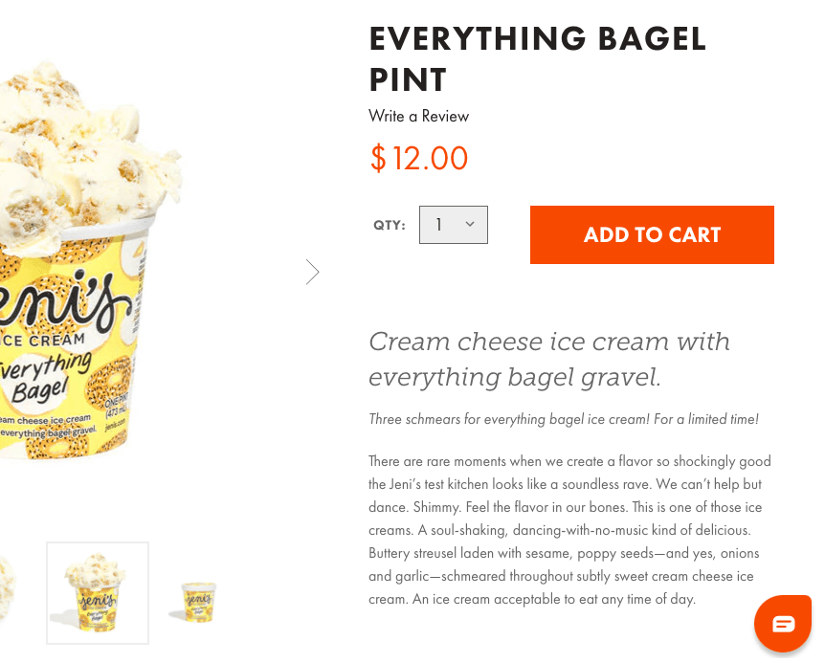Screen dimensions: 825x663
Task: Click the product description paragraph
Action: click(x=569, y=530)
